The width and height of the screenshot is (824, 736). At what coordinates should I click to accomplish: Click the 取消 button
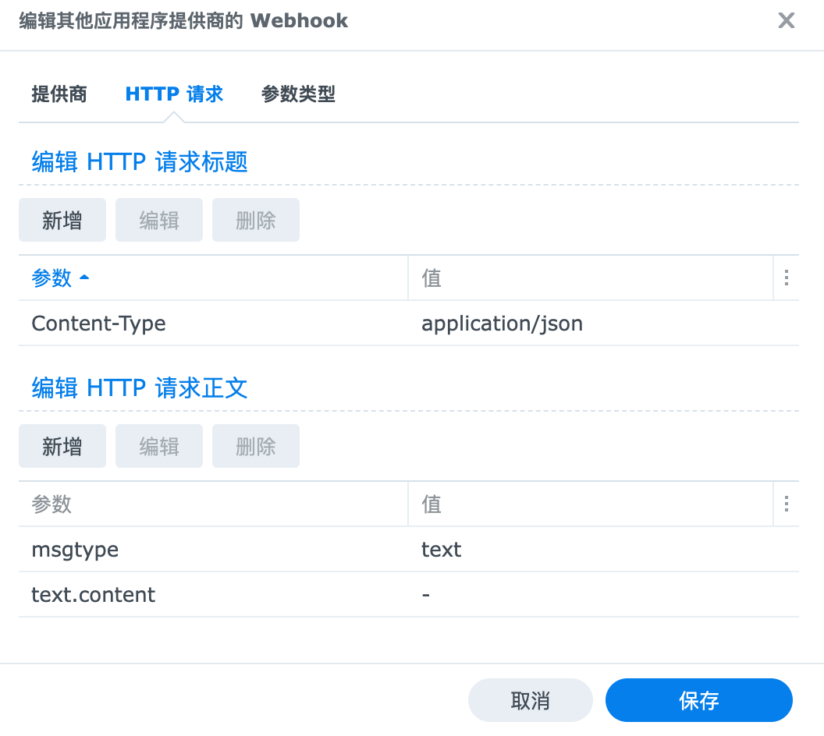[x=531, y=700]
